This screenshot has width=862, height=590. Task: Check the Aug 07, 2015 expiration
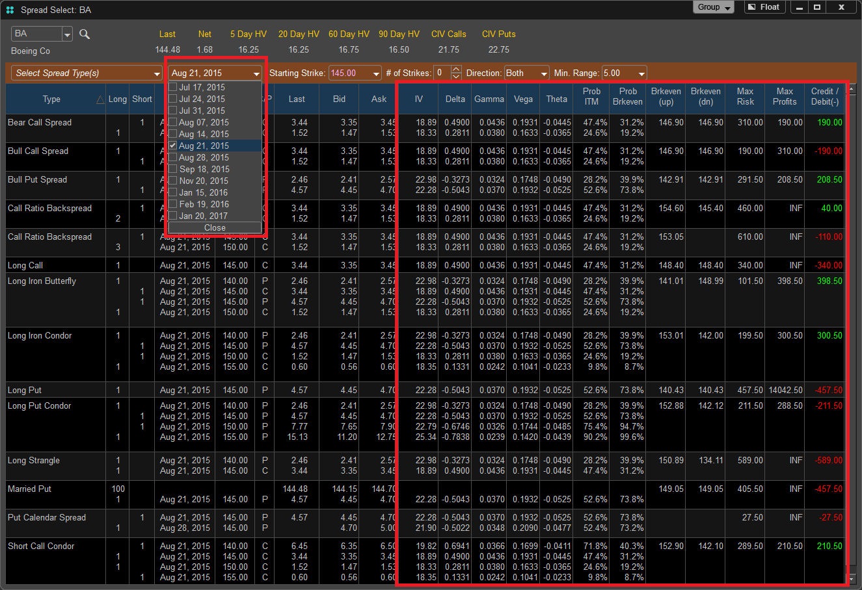point(173,122)
